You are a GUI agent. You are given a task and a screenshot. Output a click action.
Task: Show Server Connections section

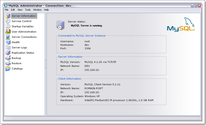(x=24, y=37)
